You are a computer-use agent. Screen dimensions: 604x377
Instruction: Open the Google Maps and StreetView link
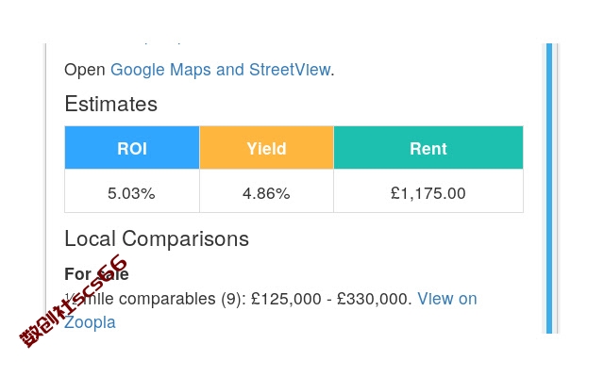220,70
